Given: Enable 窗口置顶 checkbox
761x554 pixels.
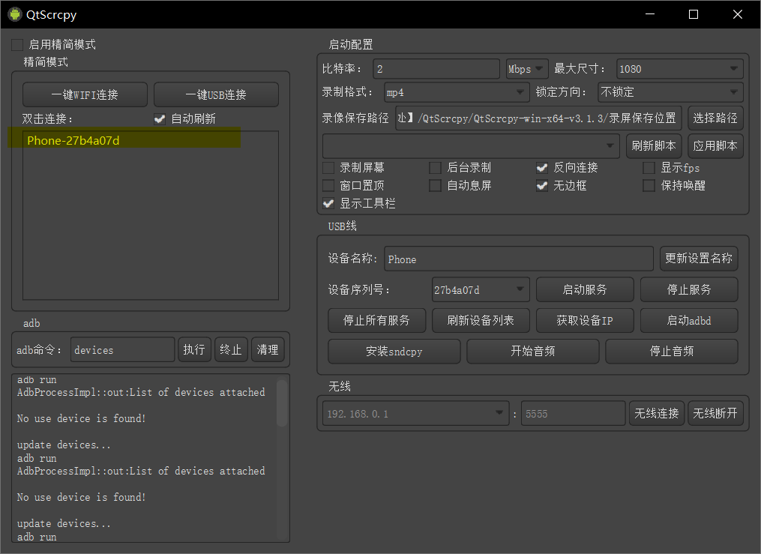Looking at the screenshot, I should pos(328,186).
